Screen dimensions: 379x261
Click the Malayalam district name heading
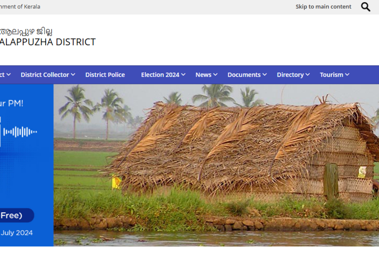26,32
